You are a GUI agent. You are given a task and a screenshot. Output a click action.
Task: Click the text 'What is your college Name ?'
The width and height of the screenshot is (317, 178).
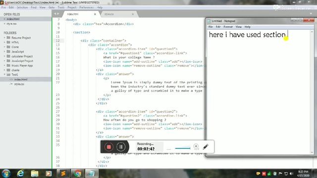[129, 57]
